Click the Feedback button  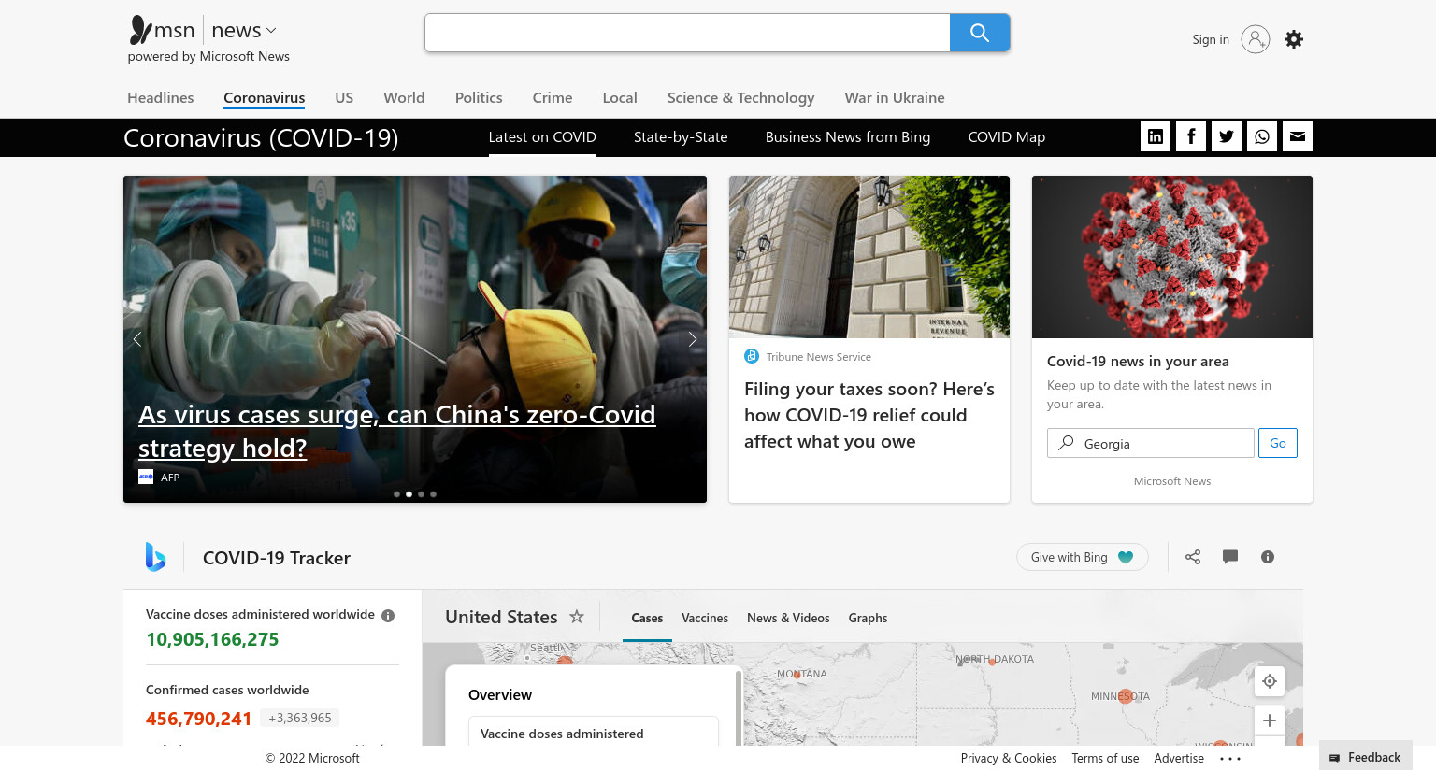click(x=1365, y=757)
